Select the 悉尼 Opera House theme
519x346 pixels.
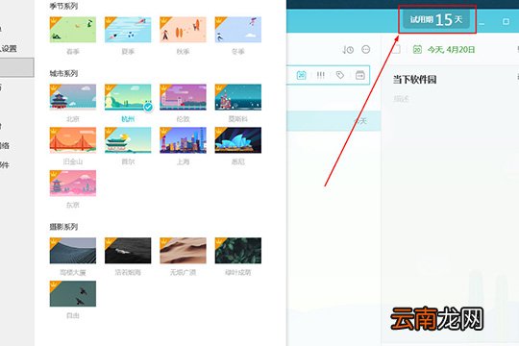[x=237, y=140]
